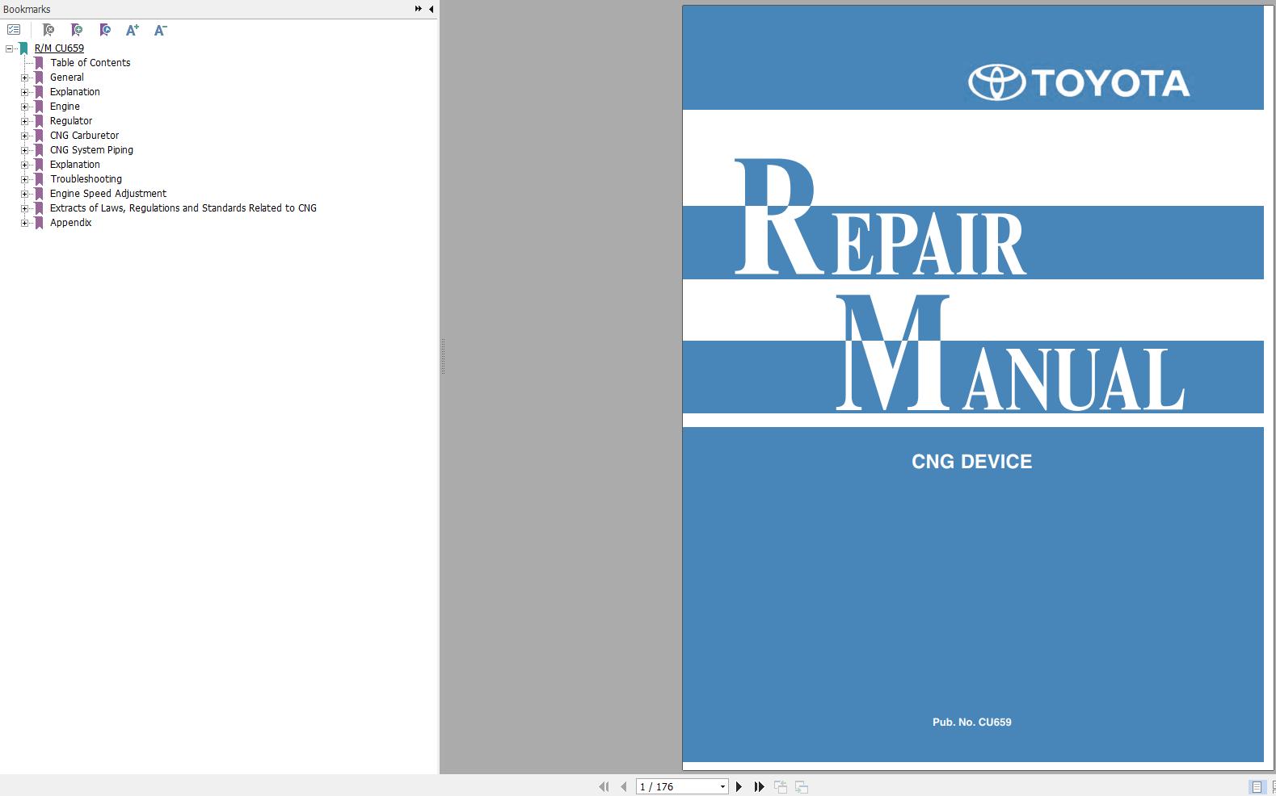Hide the Bookmarks panel with left-triangle icon

[431, 9]
